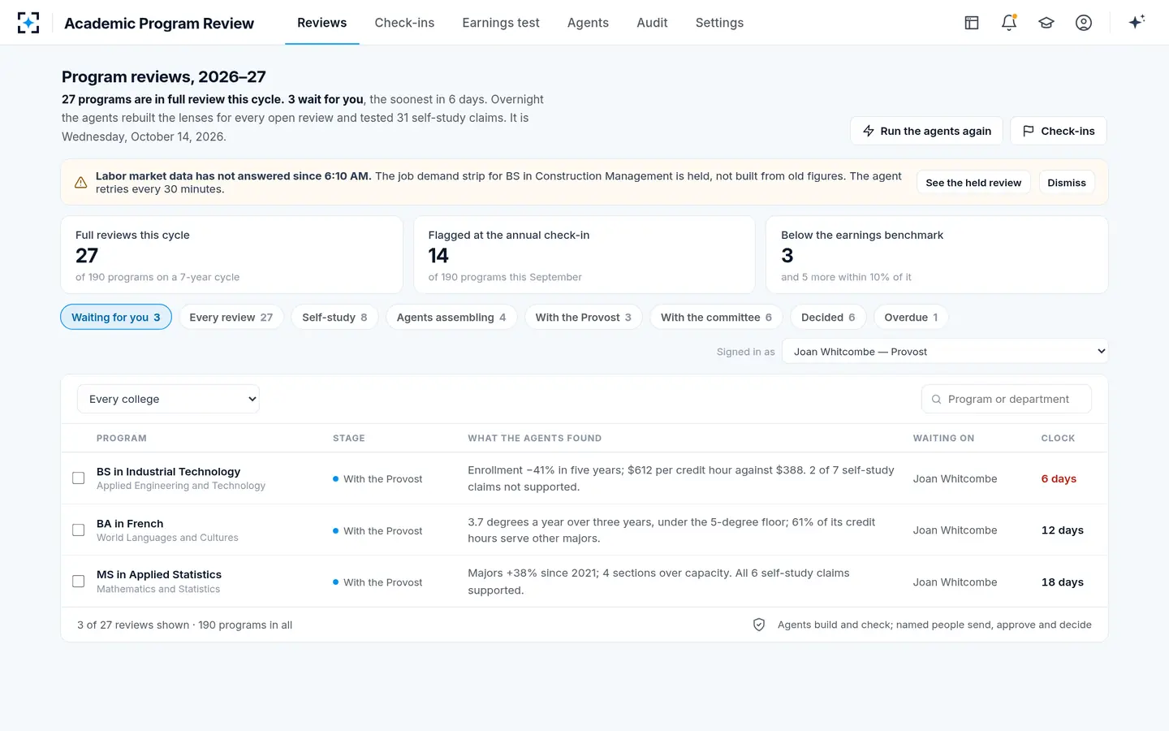
Task: Click See the held review button
Action: [x=973, y=183]
